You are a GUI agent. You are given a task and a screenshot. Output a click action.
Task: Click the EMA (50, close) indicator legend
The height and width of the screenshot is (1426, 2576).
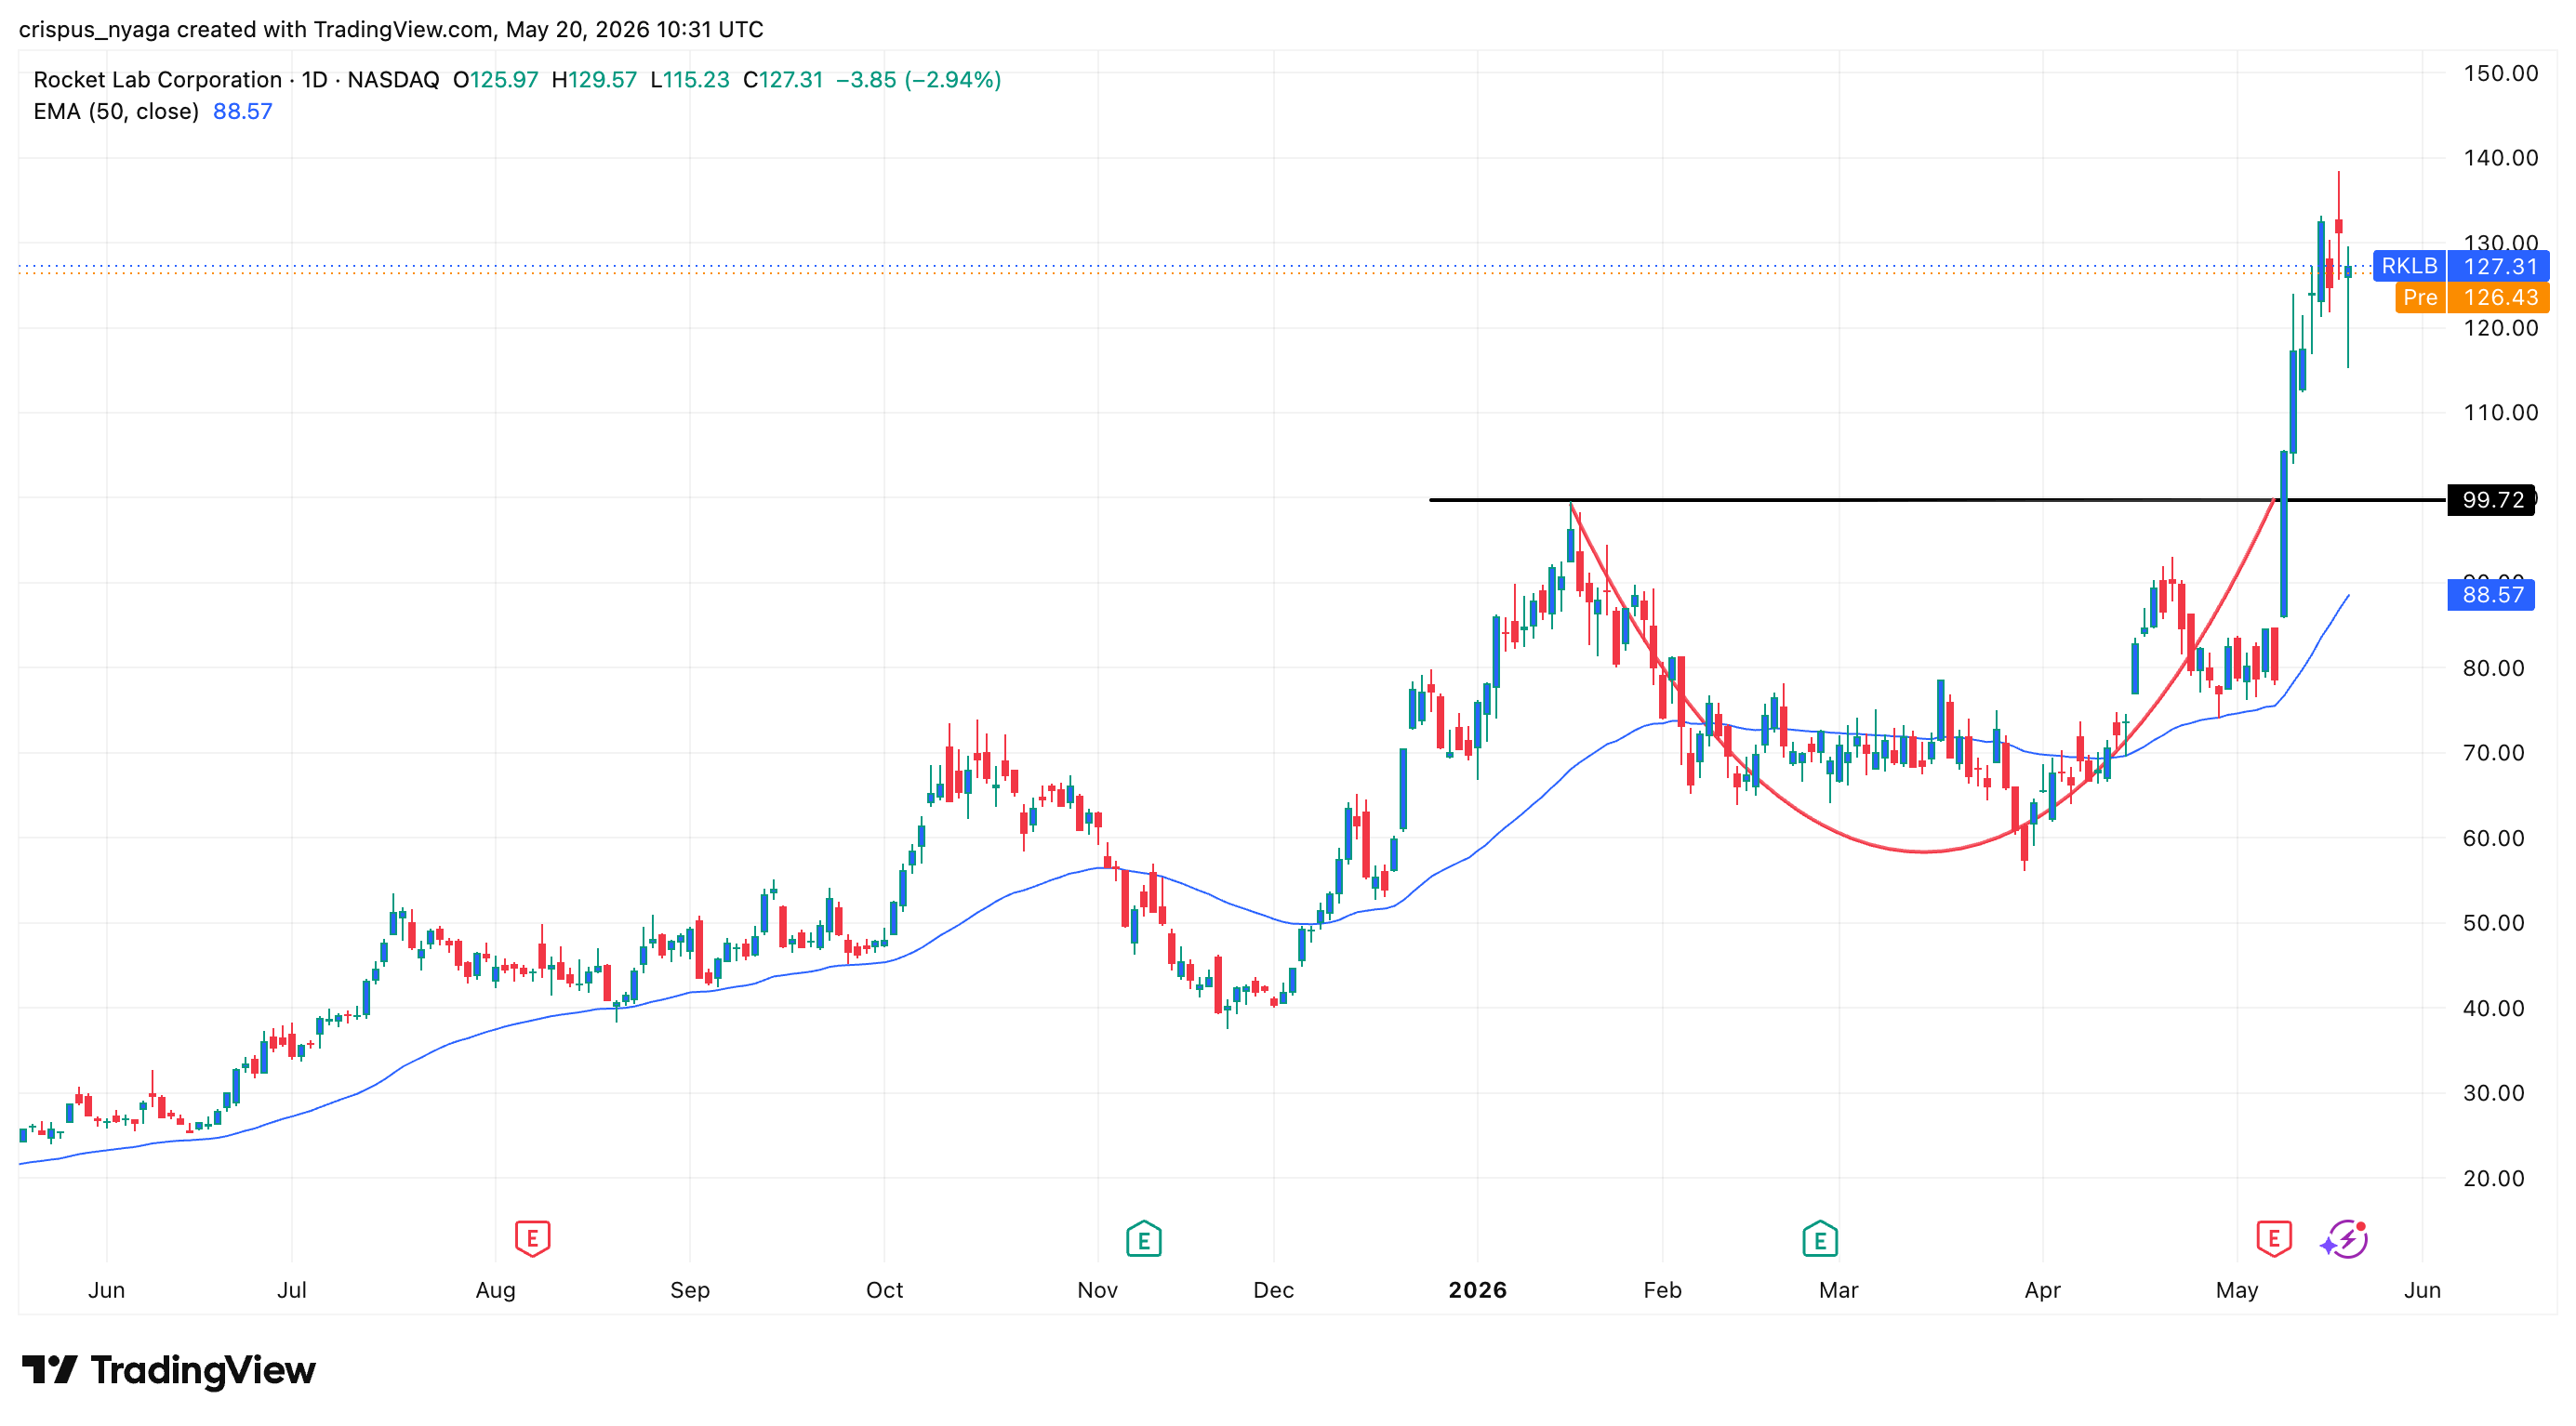click(x=116, y=111)
